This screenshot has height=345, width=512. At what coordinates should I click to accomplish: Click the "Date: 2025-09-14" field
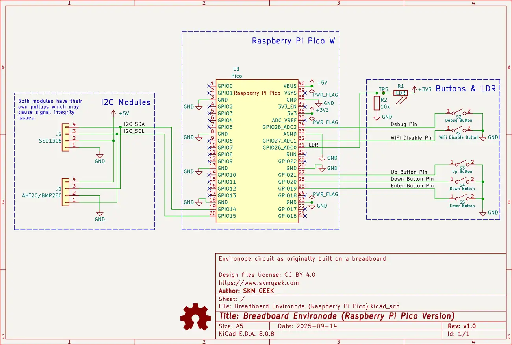307,326
